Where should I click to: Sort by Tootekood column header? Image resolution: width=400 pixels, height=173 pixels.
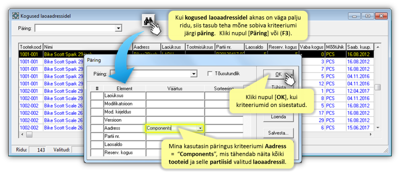tap(31, 47)
